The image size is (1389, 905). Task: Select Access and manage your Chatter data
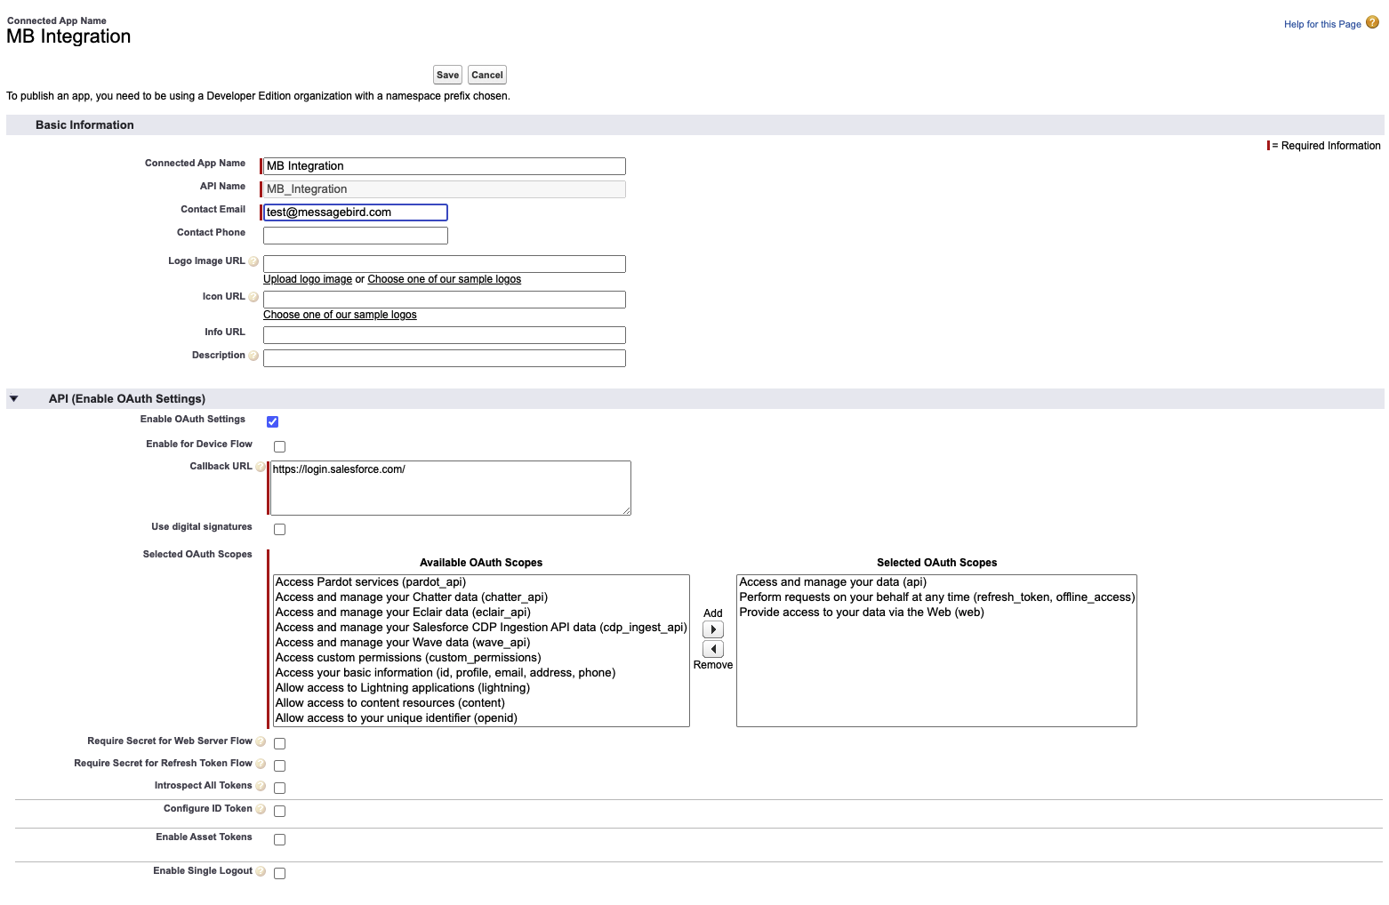tap(481, 597)
